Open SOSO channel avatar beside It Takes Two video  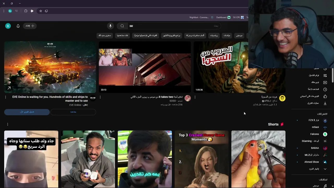pos(188,98)
